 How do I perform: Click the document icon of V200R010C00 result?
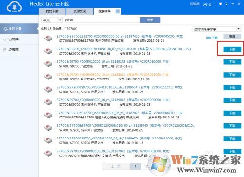click(48, 64)
